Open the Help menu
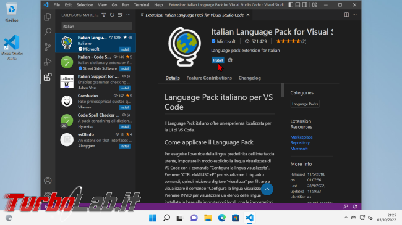 click(x=158, y=5)
